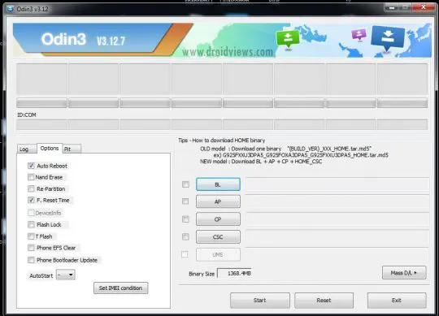Minimize the Odin3 window
Image resolution: width=439 pixels, height=316 pixels.
(392, 7)
